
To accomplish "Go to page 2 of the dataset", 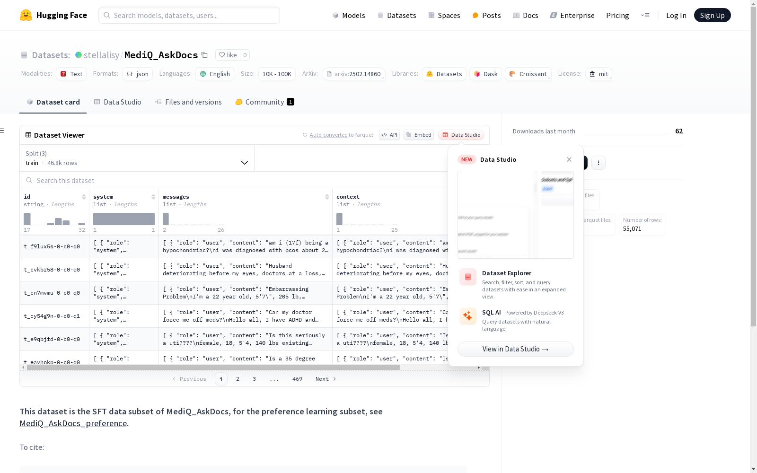I will tap(238, 379).
